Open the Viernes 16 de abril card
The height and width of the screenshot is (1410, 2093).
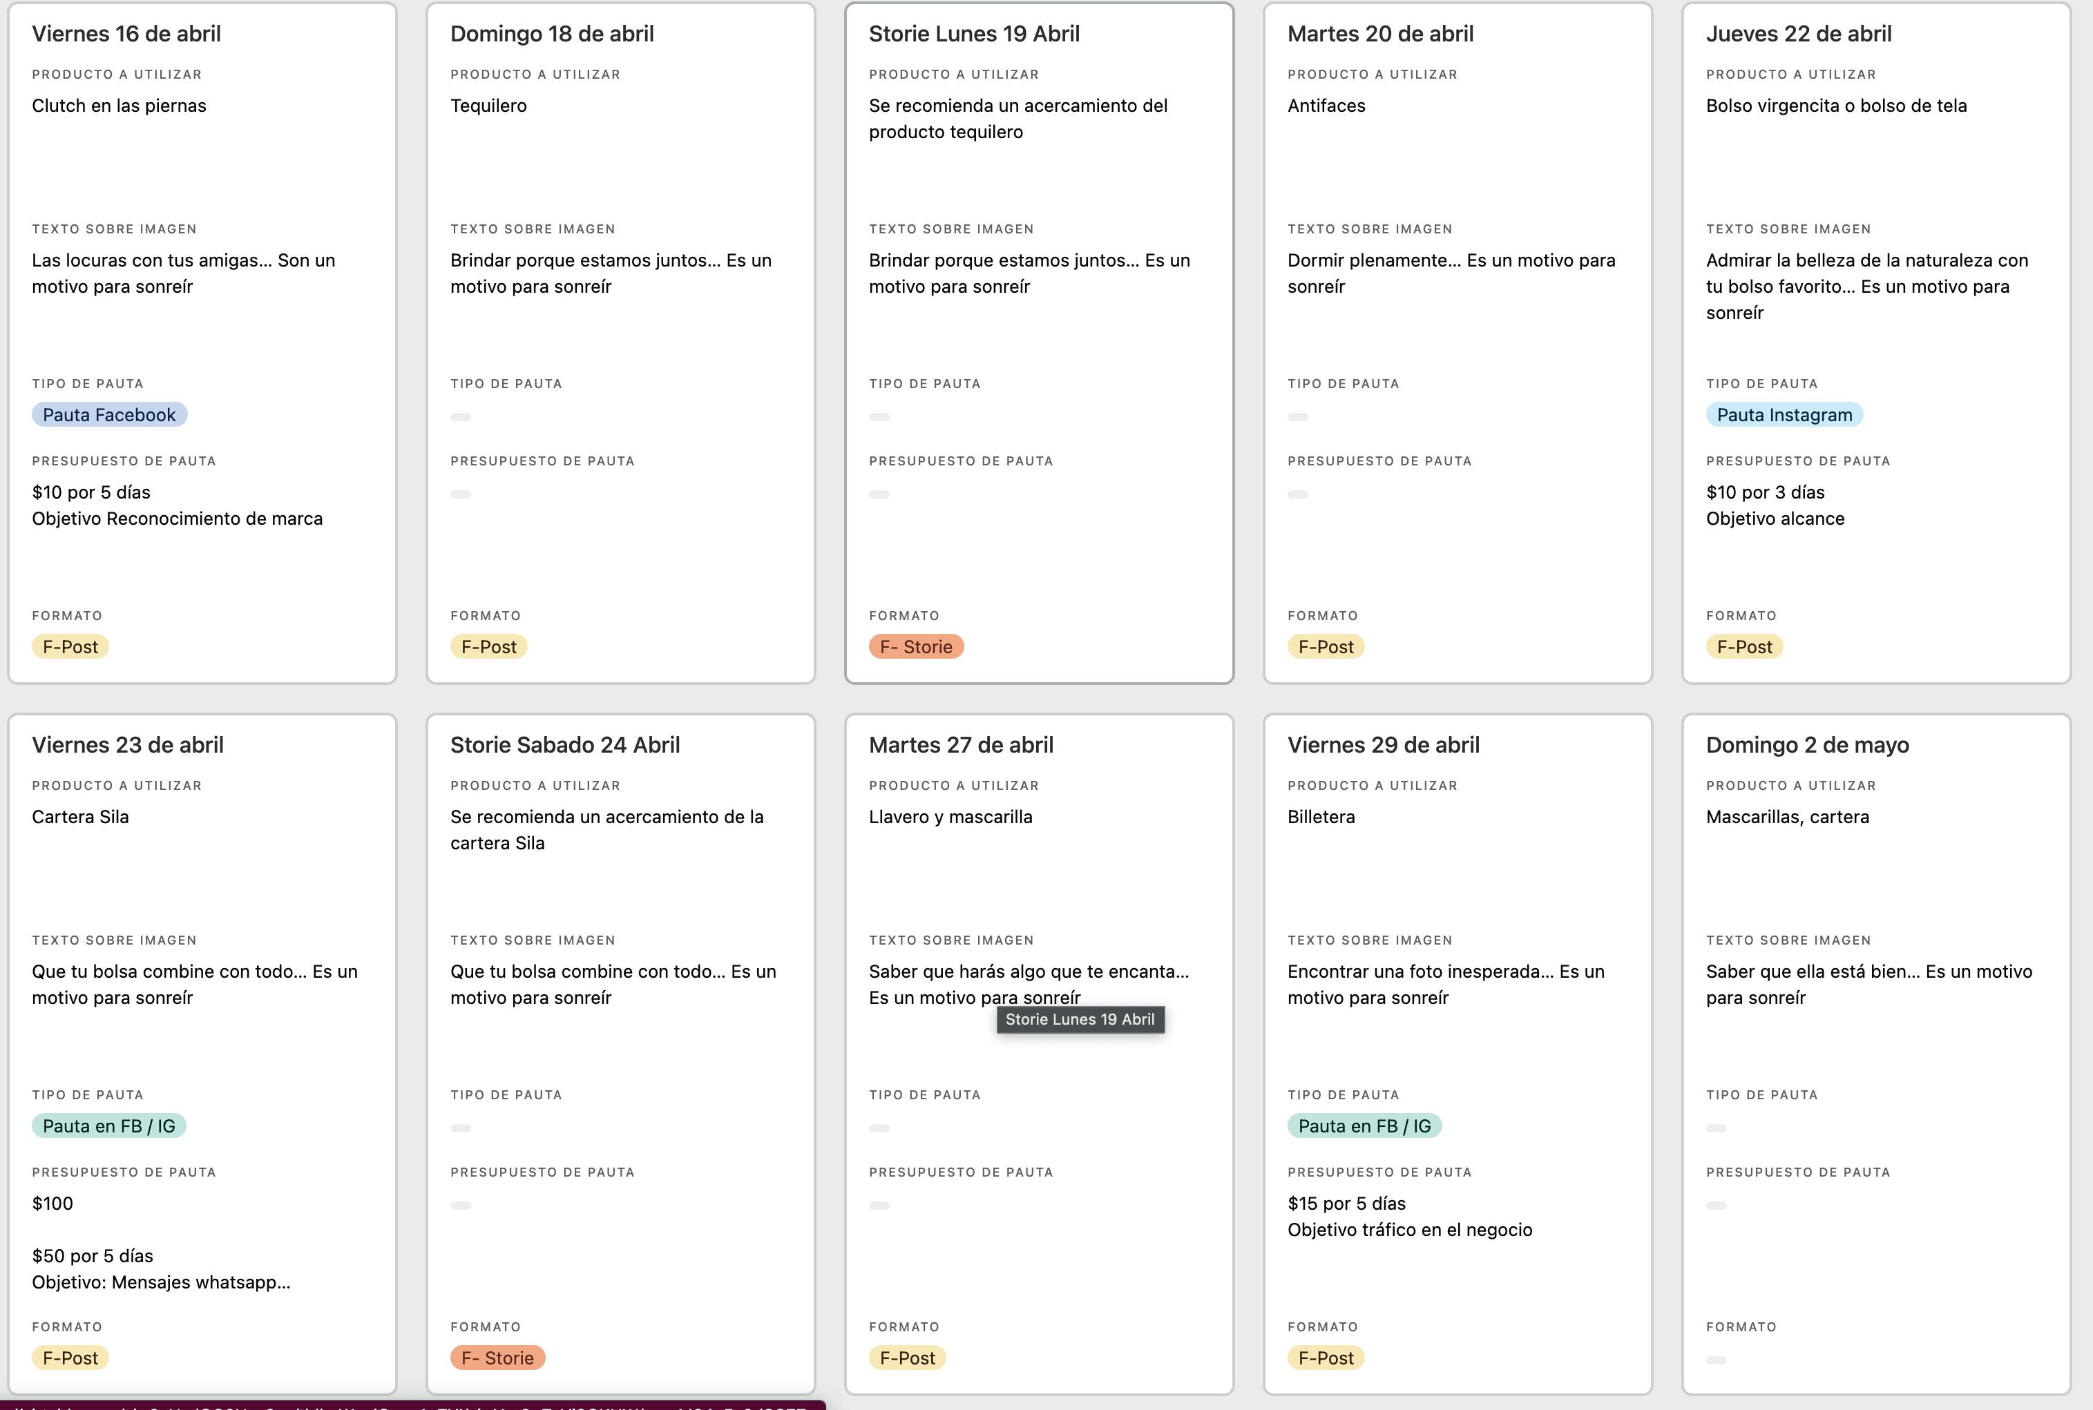[x=126, y=34]
